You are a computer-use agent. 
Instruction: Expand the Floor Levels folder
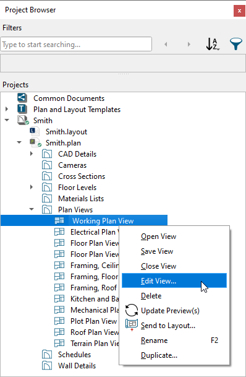point(32,187)
